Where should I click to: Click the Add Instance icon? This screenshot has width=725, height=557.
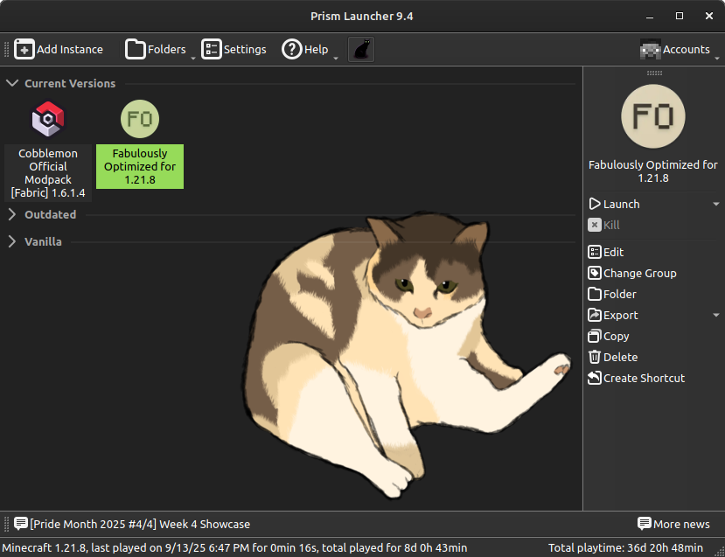(24, 50)
